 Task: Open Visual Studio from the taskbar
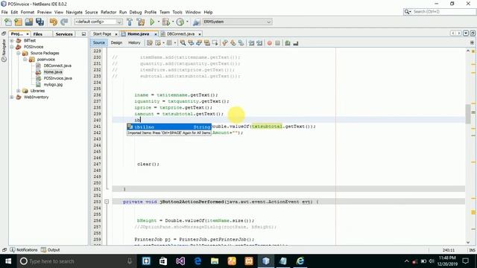tap(180, 261)
